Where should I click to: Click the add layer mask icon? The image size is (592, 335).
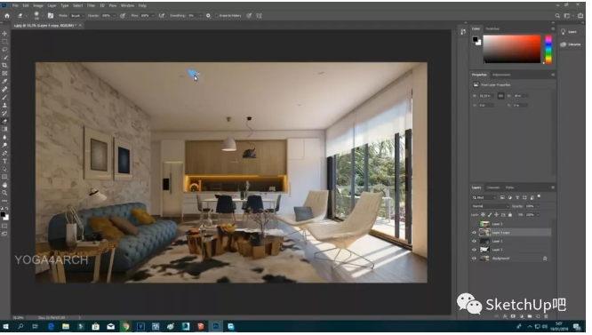(513, 316)
